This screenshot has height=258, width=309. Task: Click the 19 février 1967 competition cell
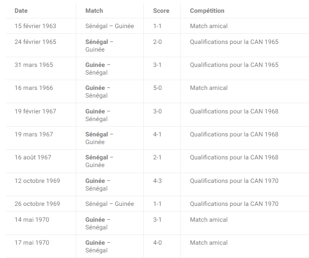pyautogui.click(x=234, y=111)
